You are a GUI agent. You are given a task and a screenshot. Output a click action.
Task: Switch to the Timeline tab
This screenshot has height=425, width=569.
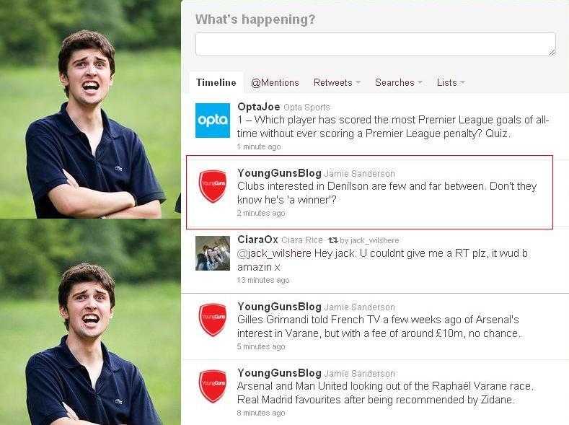coord(216,83)
